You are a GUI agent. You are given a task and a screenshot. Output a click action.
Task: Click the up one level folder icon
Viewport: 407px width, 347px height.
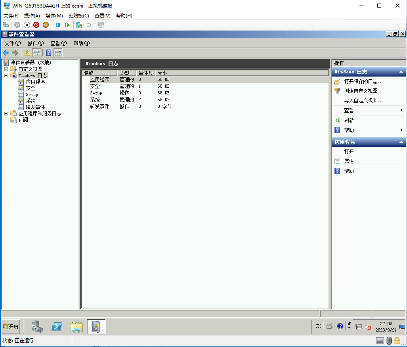click(27, 53)
